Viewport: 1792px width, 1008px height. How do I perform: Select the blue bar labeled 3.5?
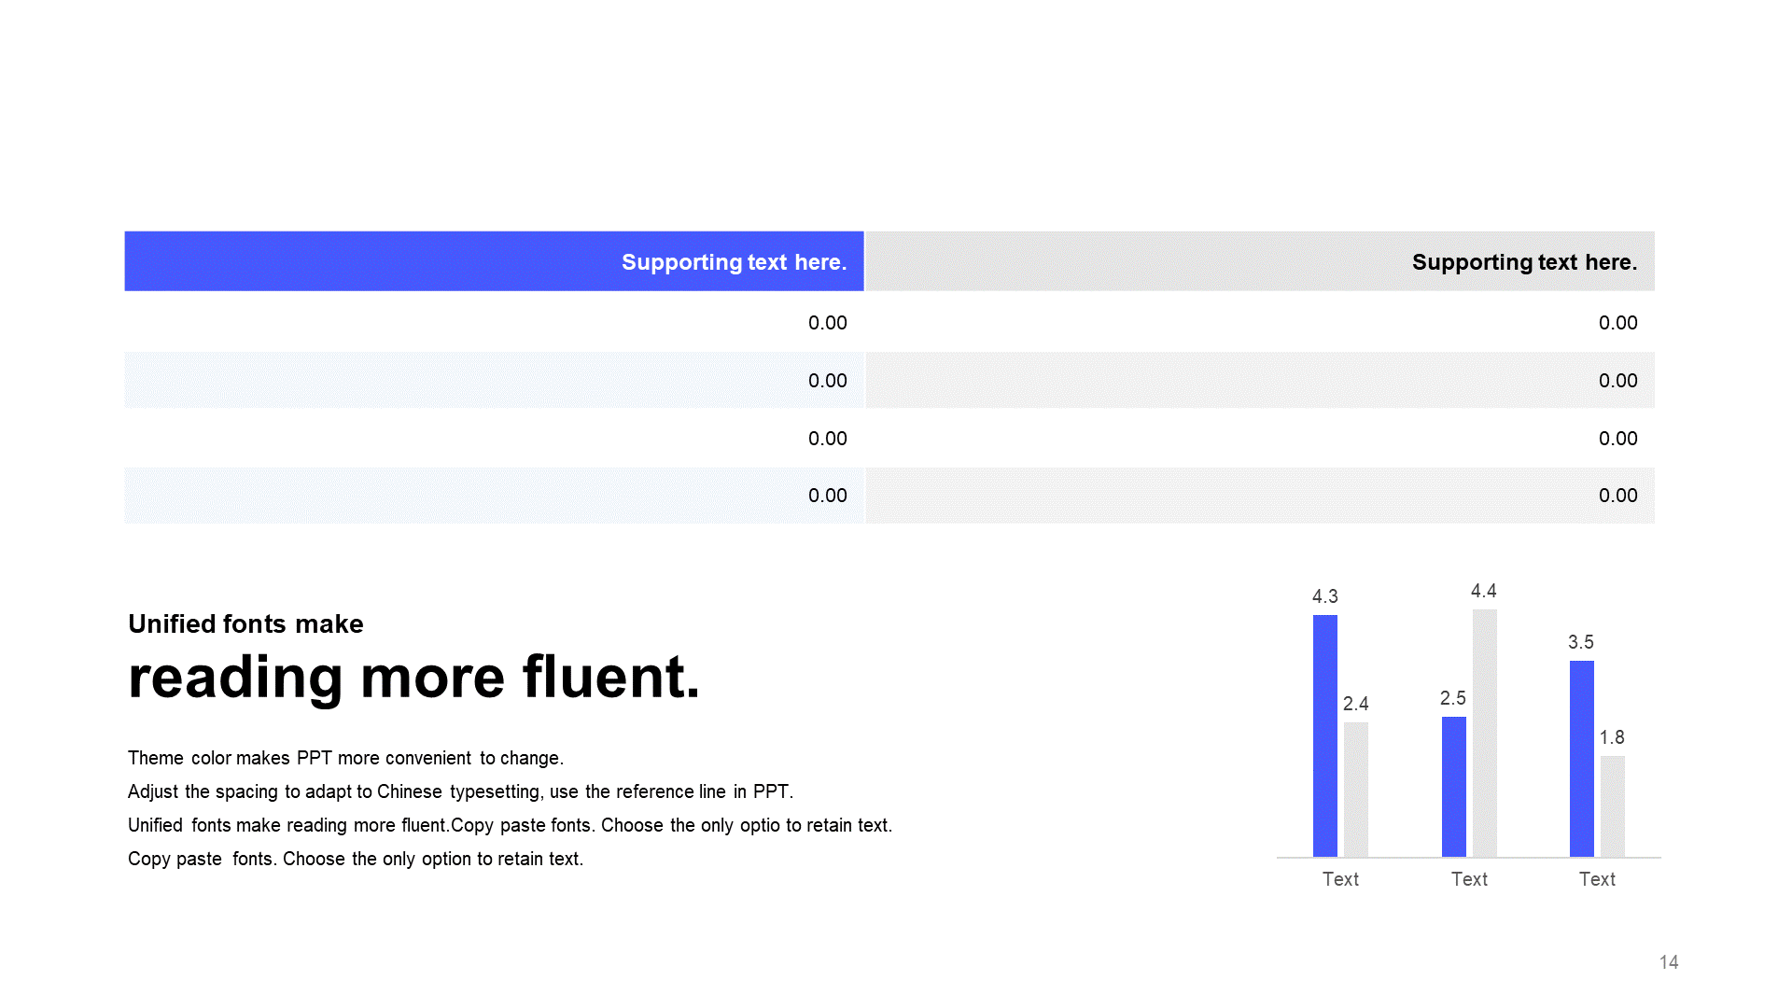click(x=1582, y=759)
